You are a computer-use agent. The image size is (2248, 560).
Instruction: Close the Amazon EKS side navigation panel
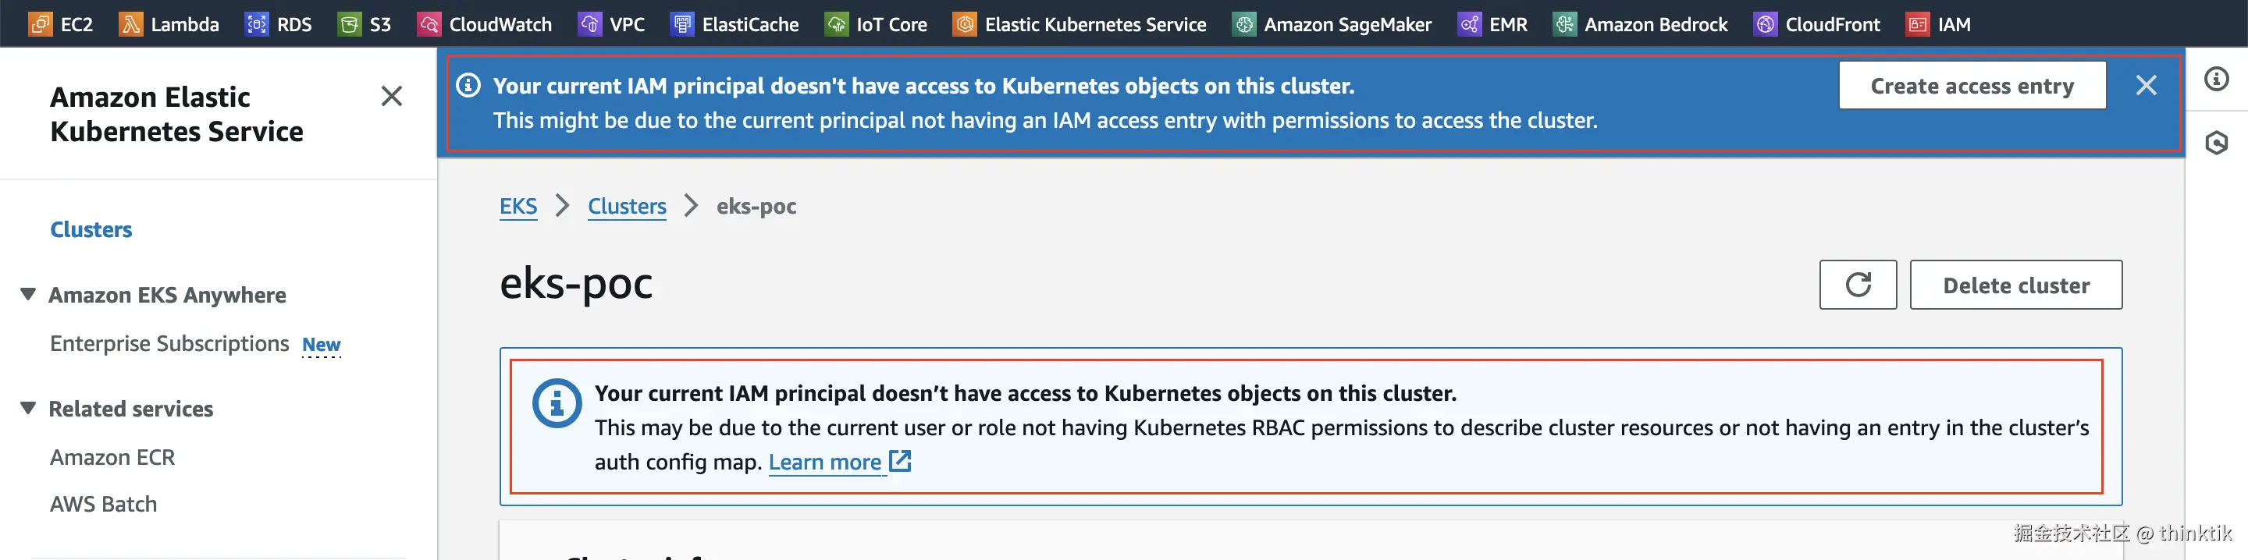(x=392, y=96)
